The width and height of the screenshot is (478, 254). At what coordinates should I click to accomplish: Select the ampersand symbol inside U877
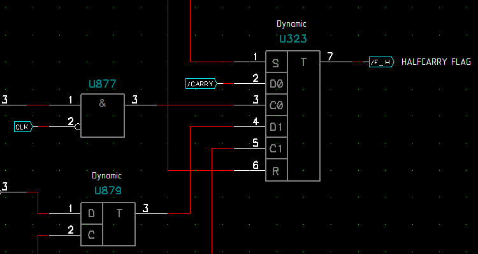click(102, 104)
